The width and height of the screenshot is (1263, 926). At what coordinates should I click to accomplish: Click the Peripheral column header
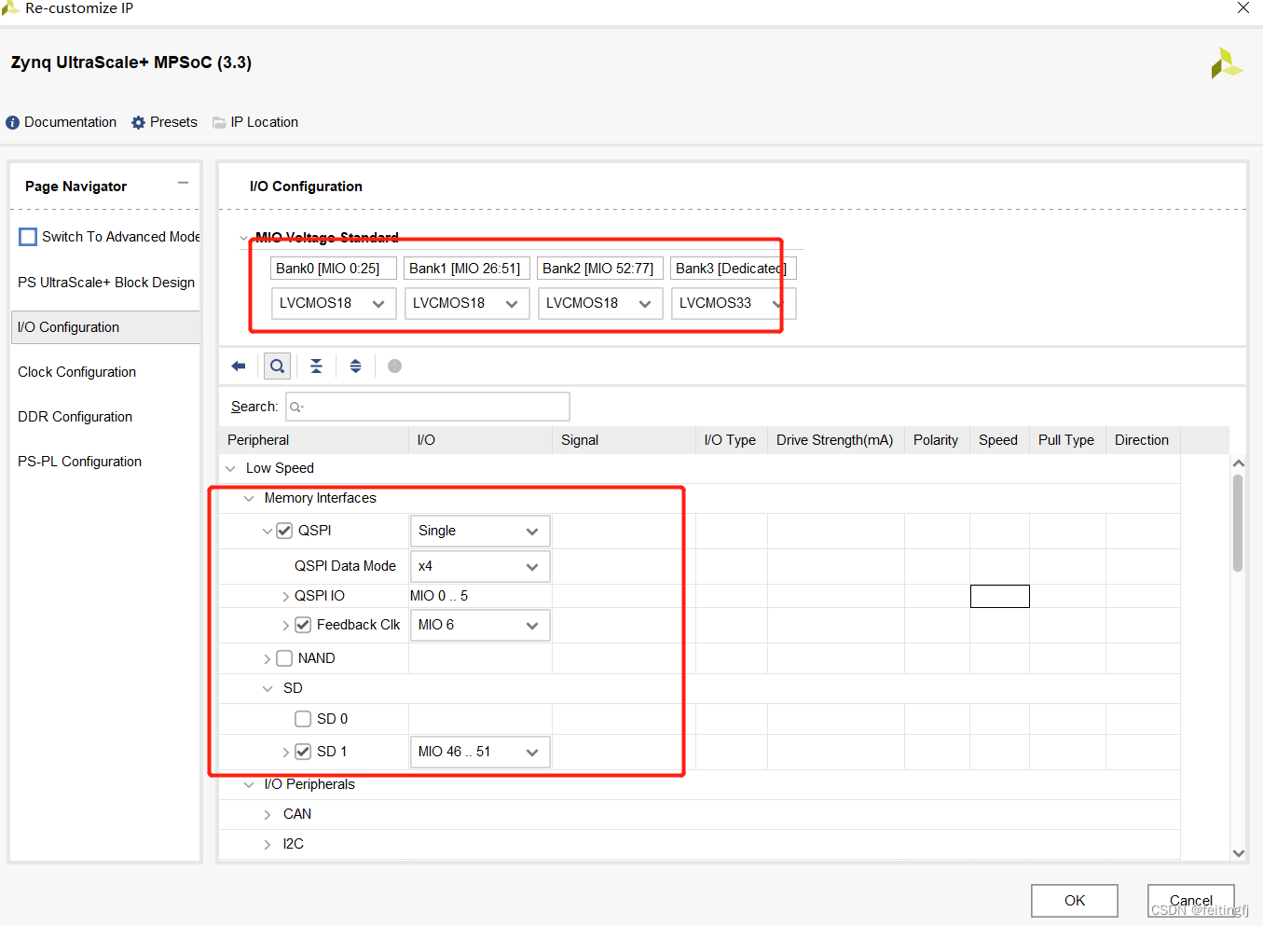point(314,440)
